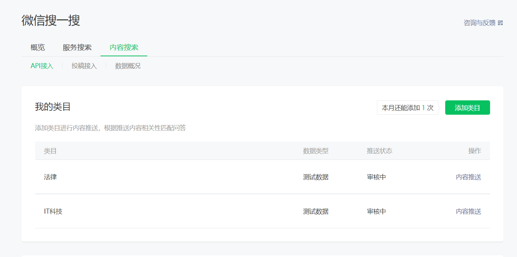
Task: Click 审核中 status in the 法律 row
Action: (x=376, y=177)
